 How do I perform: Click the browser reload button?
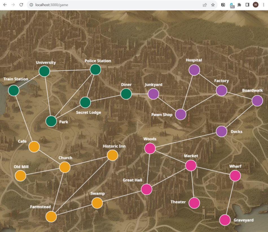click(21, 5)
